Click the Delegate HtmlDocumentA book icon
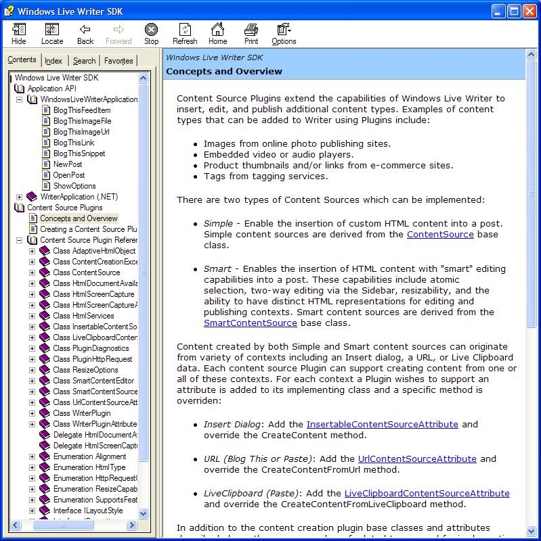 (45, 435)
